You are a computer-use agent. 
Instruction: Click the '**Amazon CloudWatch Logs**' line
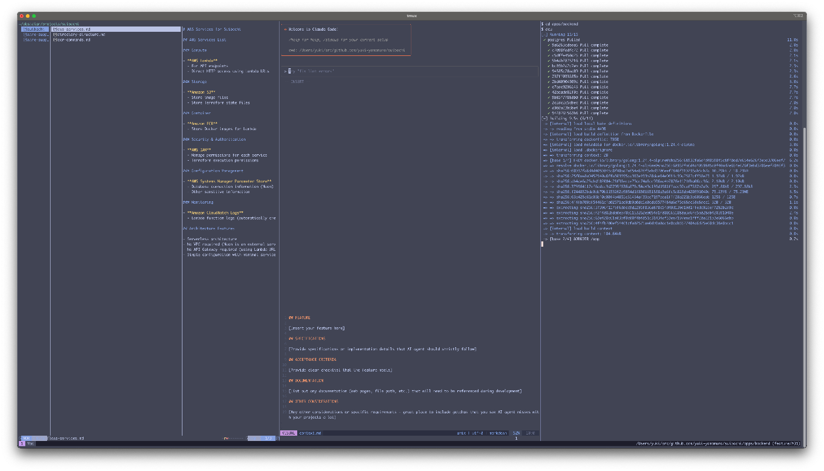[213, 213]
